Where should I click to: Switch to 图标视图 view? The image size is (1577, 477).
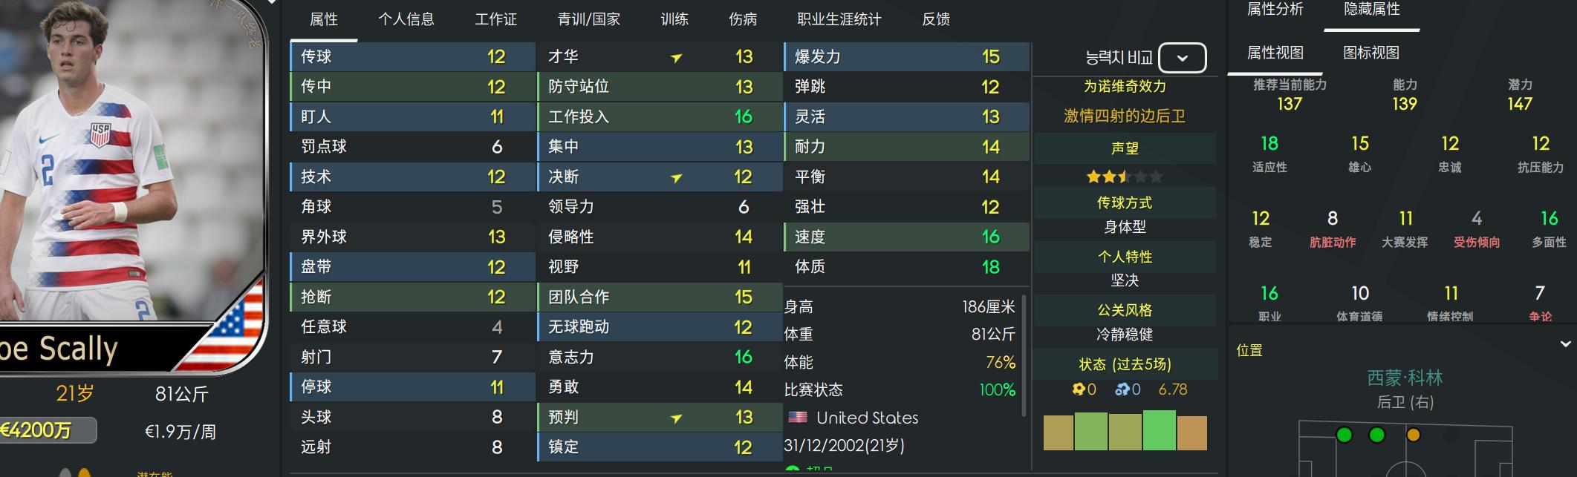(1371, 53)
